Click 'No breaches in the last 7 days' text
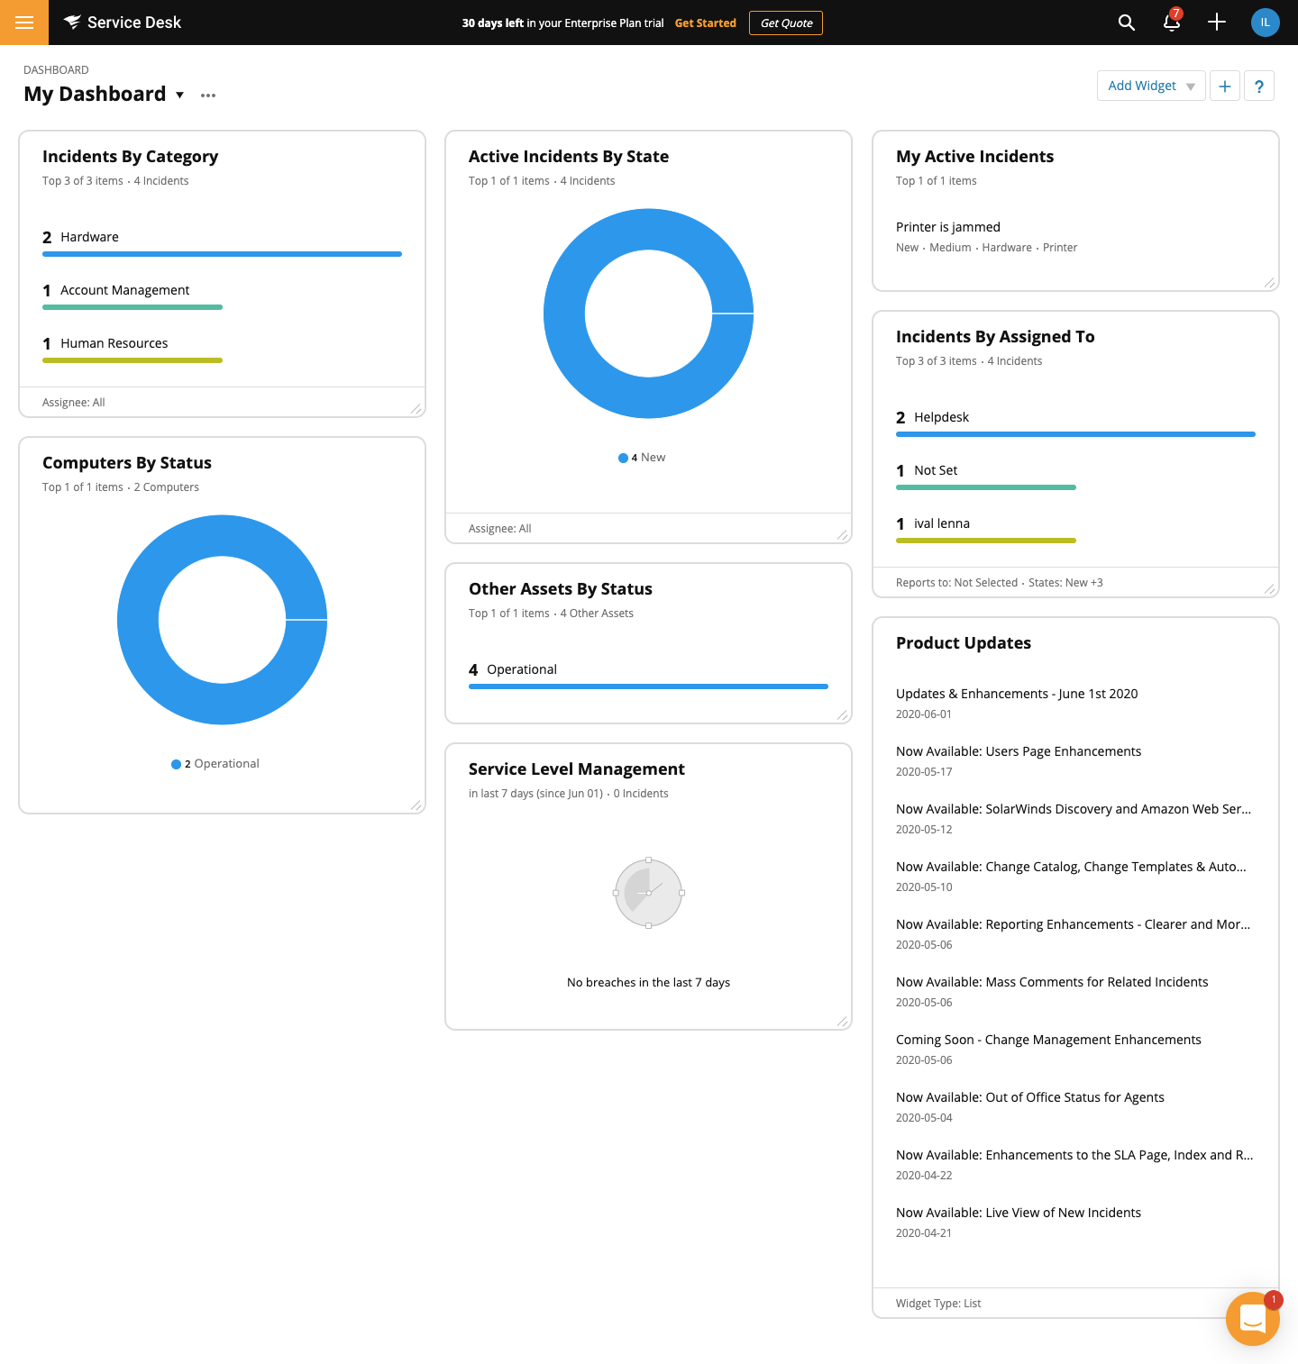The height and width of the screenshot is (1364, 1298). pyautogui.click(x=649, y=983)
